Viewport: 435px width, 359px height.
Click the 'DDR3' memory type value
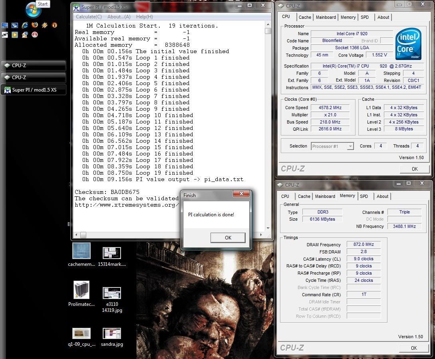pyautogui.click(x=323, y=212)
